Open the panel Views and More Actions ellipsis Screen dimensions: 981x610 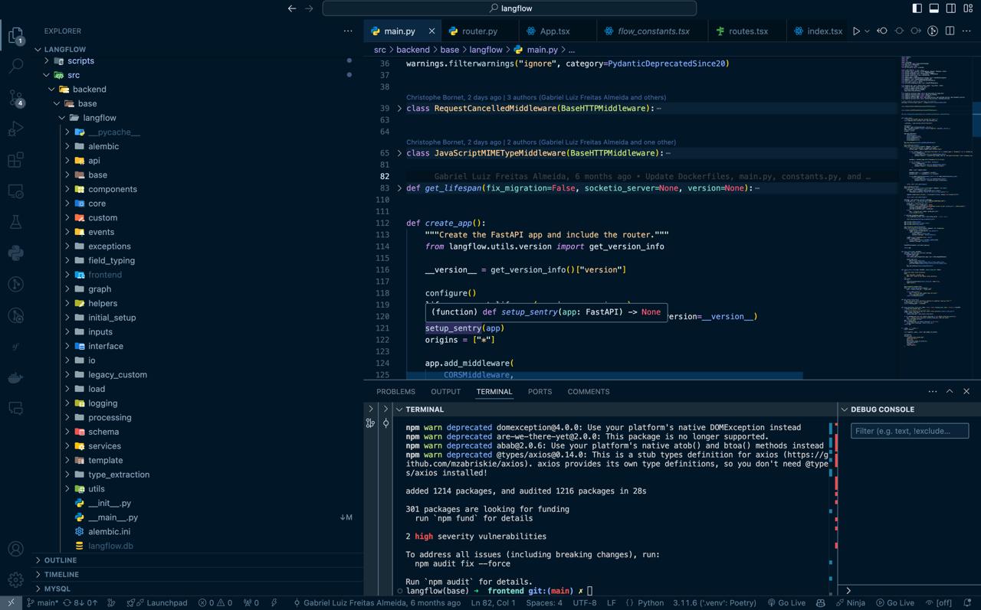pos(933,391)
